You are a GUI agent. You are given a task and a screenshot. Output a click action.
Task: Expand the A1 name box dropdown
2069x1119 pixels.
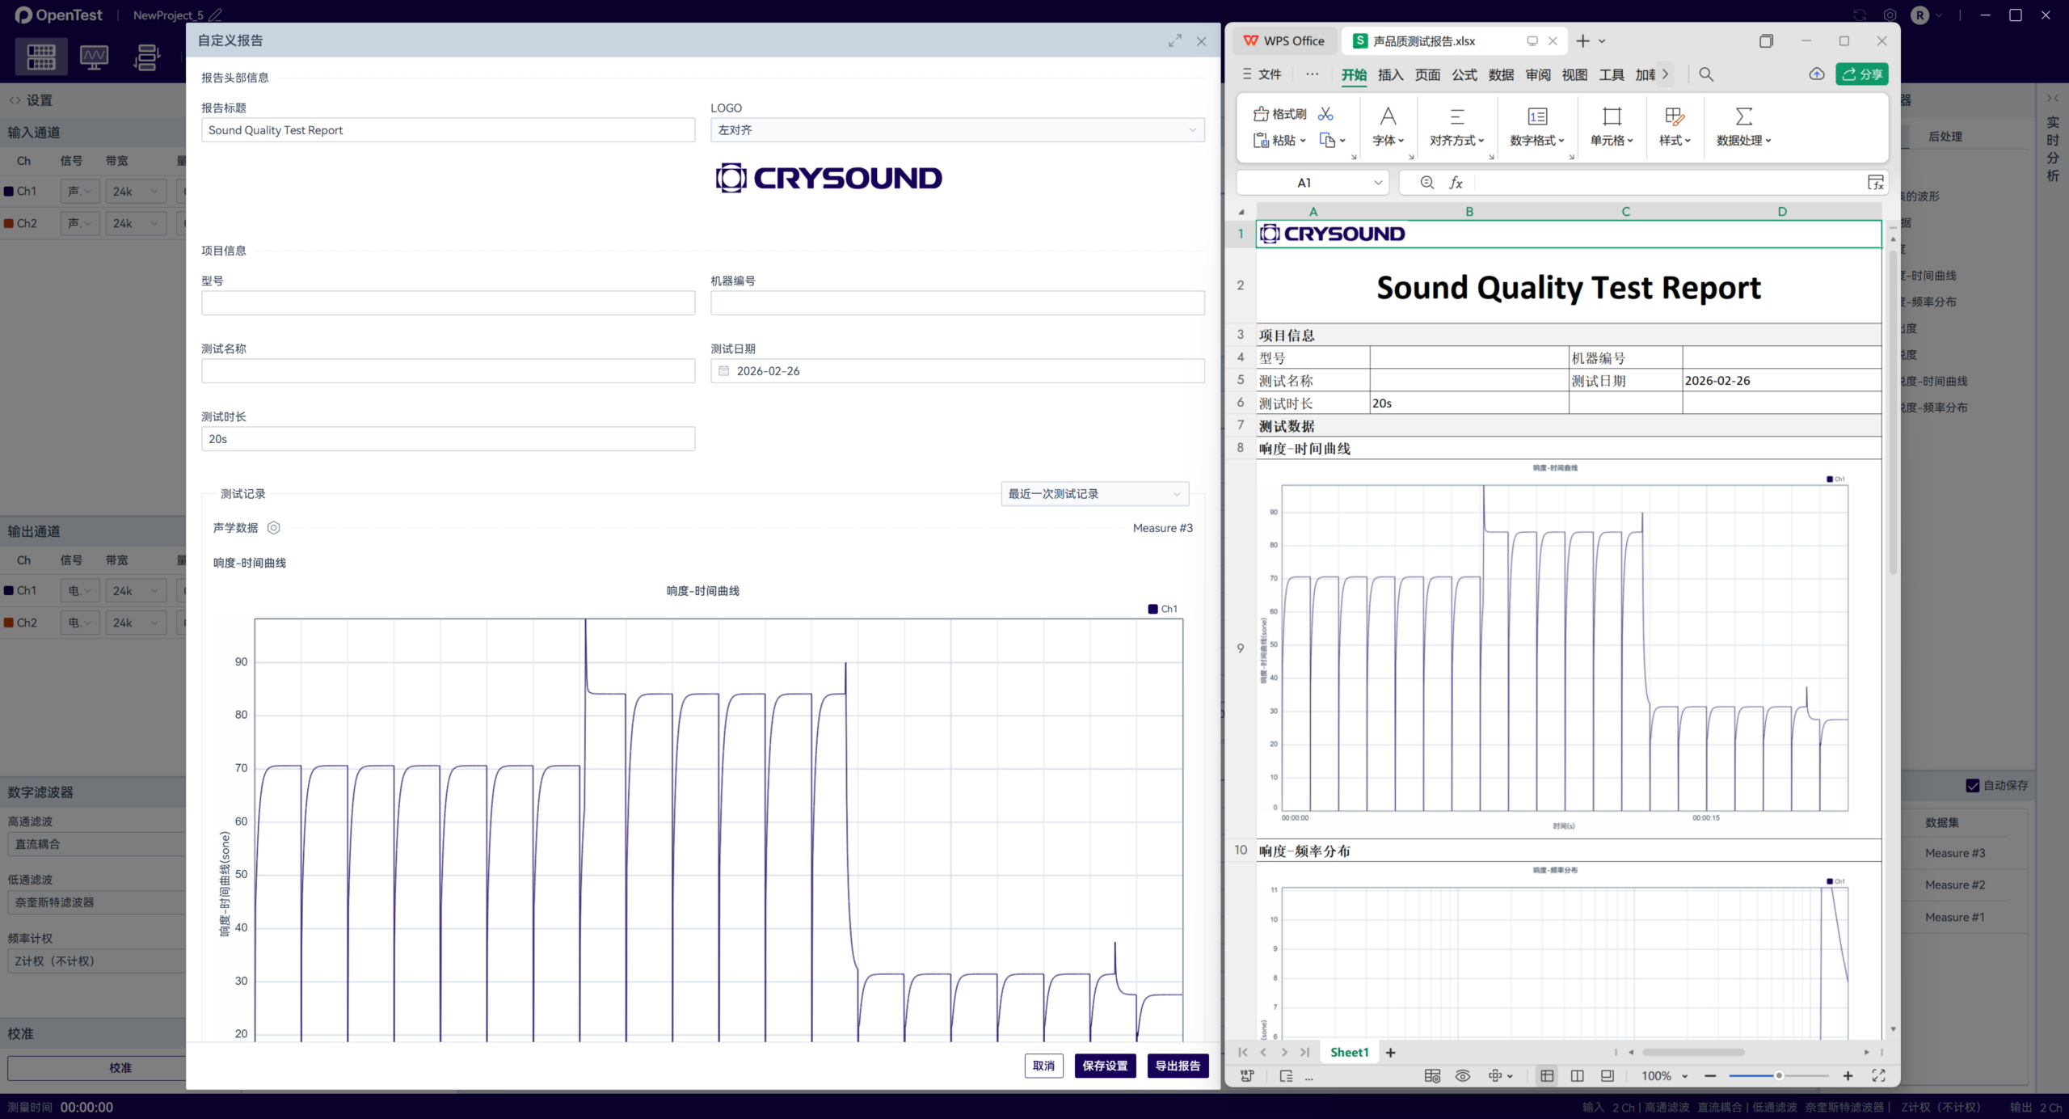(1377, 183)
